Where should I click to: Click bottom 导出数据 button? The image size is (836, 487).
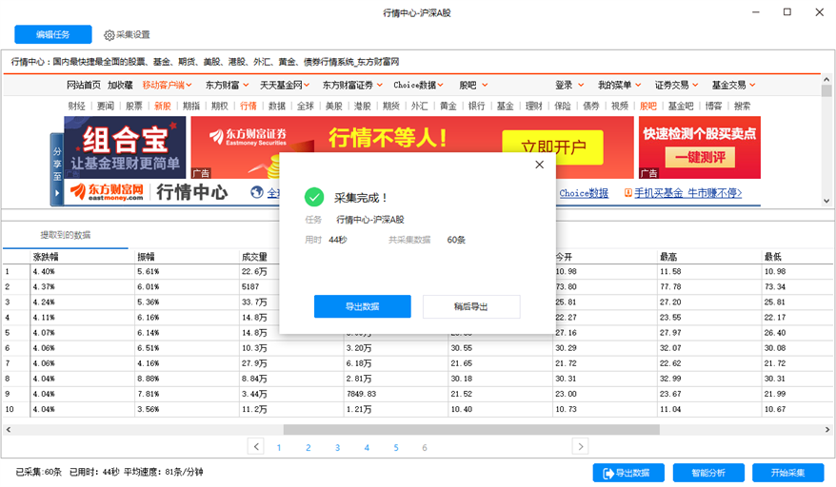tap(628, 473)
